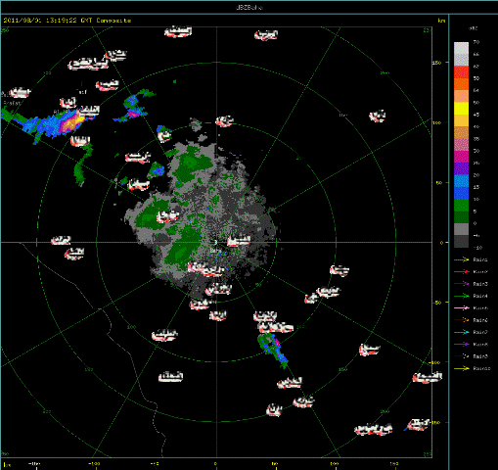Screen dimensions: 498x470
Task: Click the timestamp text 2011/08/01 Composite
Action: click(x=68, y=21)
